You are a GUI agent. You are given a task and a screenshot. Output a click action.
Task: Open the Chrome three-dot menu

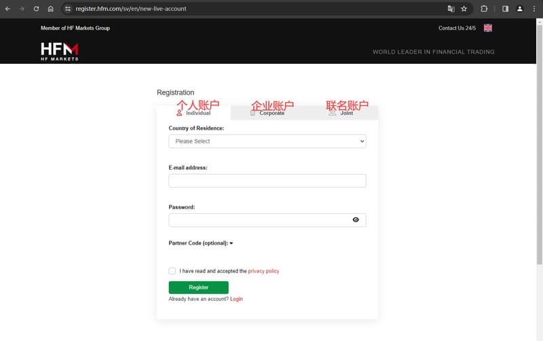[534, 9]
